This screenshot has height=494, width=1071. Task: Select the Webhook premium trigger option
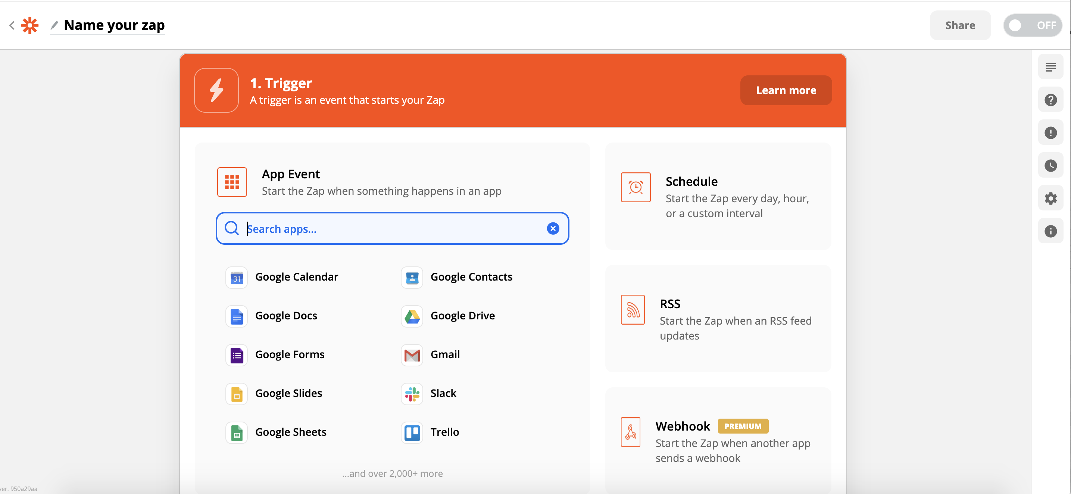click(718, 441)
